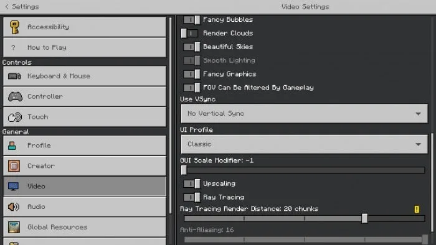Click the Keyboard & Mouse keyboard icon
Viewport: 436px width, 245px height.
tap(15, 76)
